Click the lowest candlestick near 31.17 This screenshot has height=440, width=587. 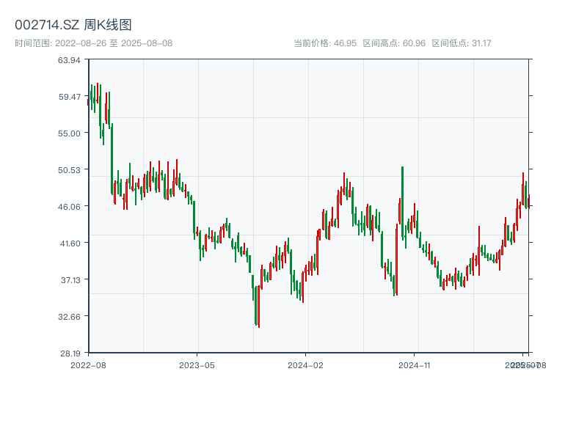tap(259, 306)
